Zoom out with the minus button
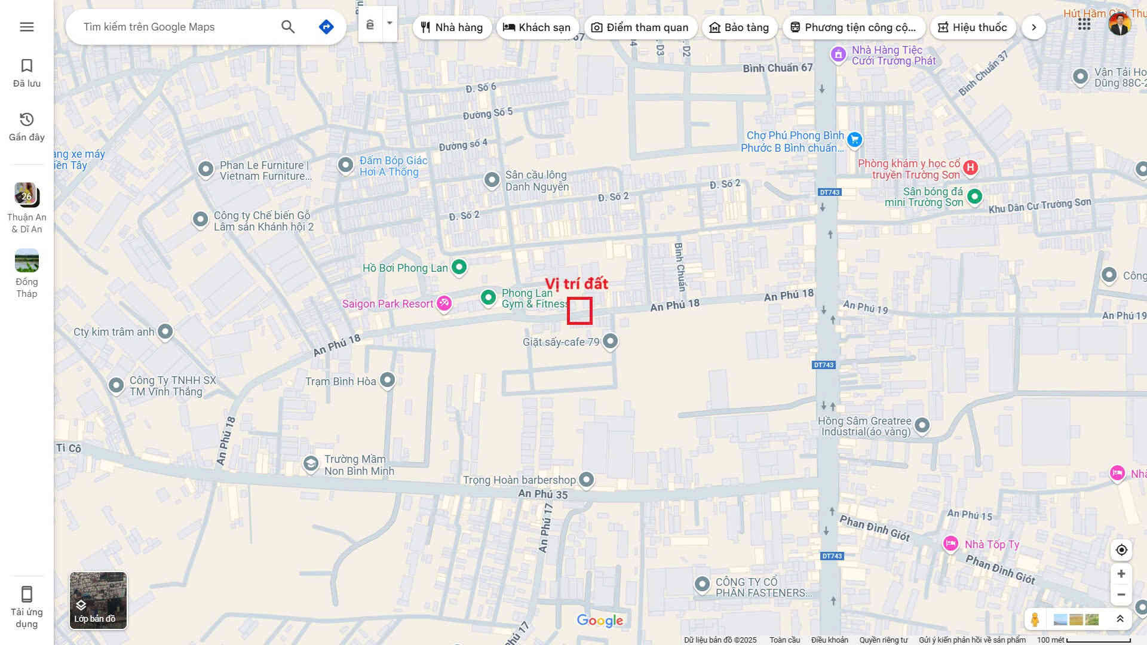 (1121, 595)
